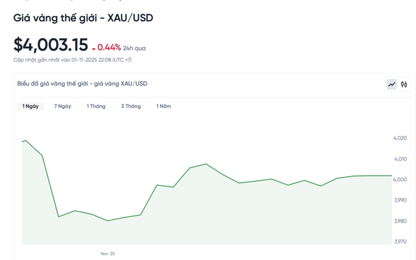Click the 4,020 y-axis label

400,138
